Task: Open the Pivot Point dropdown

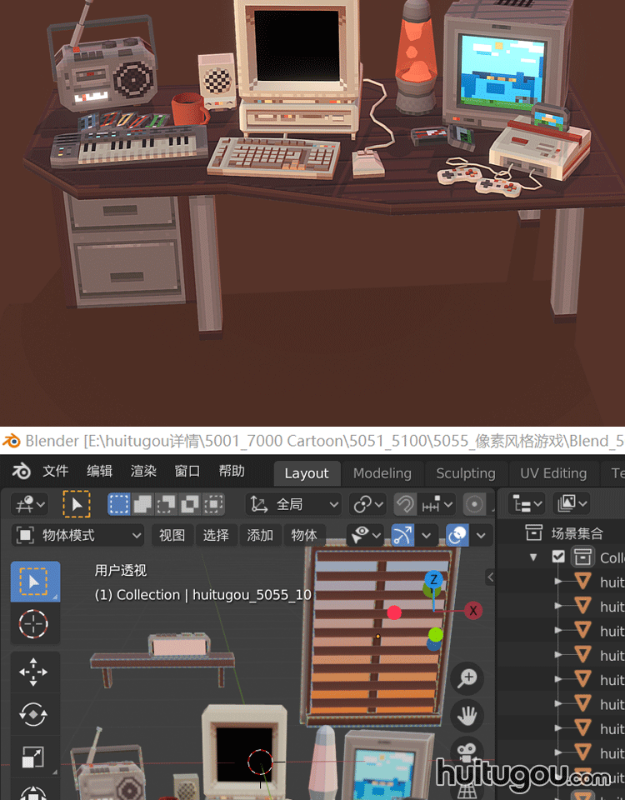Action: (x=367, y=505)
